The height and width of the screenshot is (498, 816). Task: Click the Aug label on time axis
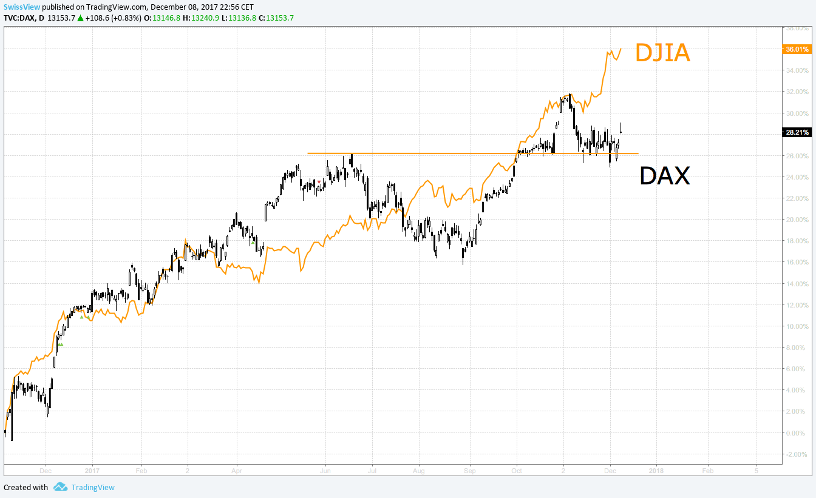418,470
